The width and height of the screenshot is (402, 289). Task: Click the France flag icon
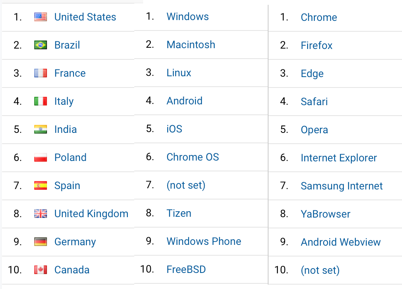41,73
